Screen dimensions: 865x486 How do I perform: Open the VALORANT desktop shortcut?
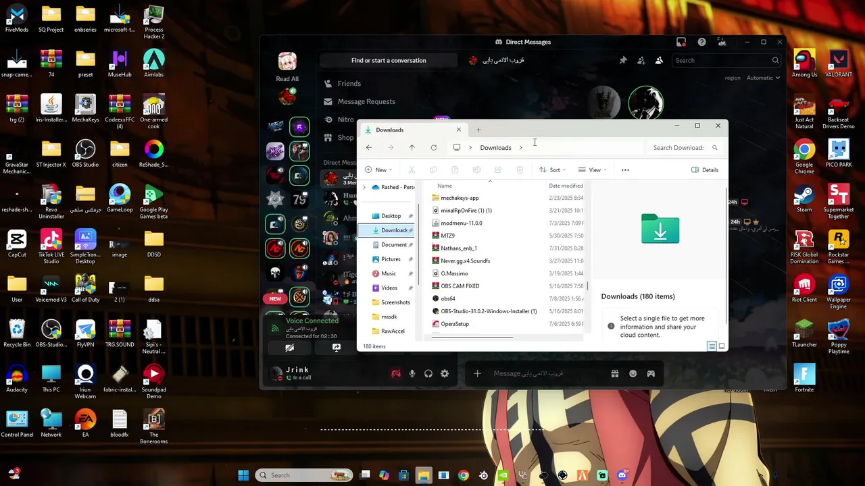pos(839,63)
